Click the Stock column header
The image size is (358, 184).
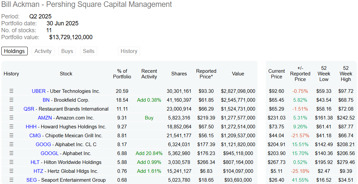point(66,74)
